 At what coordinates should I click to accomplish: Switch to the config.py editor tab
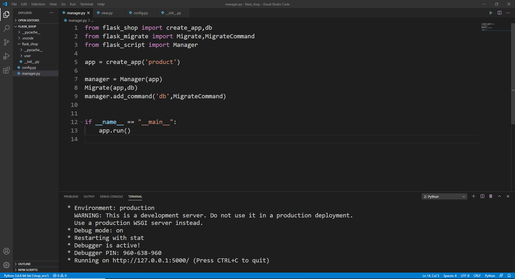141,13
